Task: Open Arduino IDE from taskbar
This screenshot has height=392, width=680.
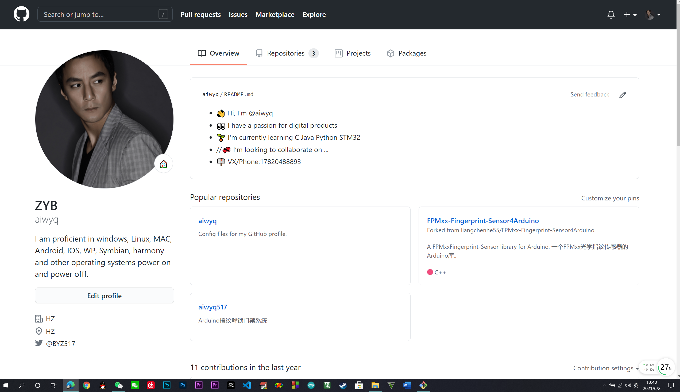Action: (311, 385)
